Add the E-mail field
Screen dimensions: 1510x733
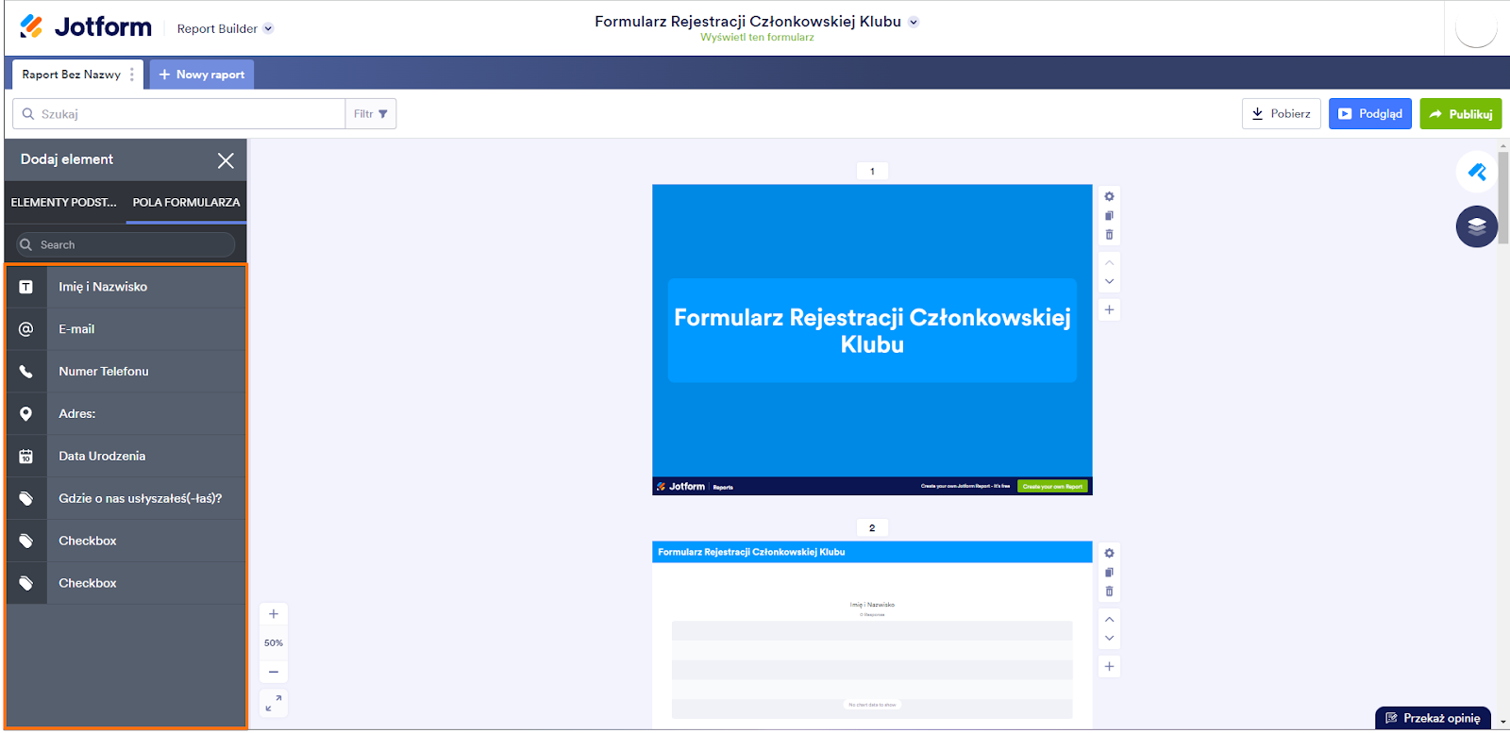(x=126, y=329)
